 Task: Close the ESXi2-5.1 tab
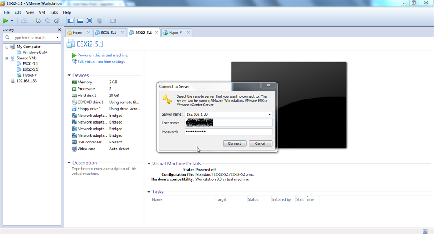click(156, 32)
